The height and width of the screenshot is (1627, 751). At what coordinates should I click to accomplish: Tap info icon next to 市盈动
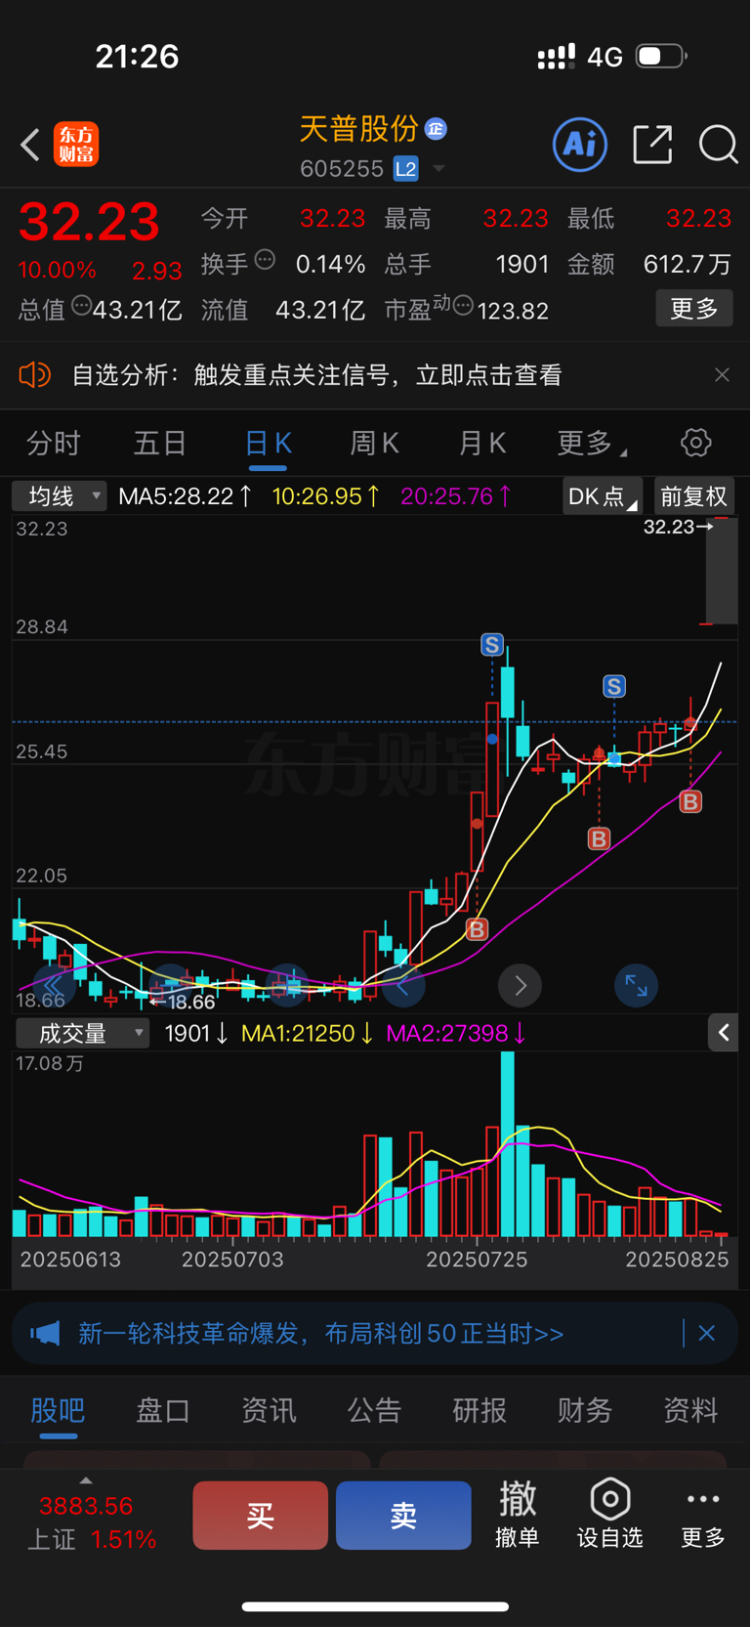click(x=463, y=306)
